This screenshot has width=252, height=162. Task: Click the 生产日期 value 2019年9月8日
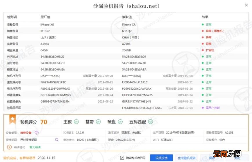(x=180, y=132)
